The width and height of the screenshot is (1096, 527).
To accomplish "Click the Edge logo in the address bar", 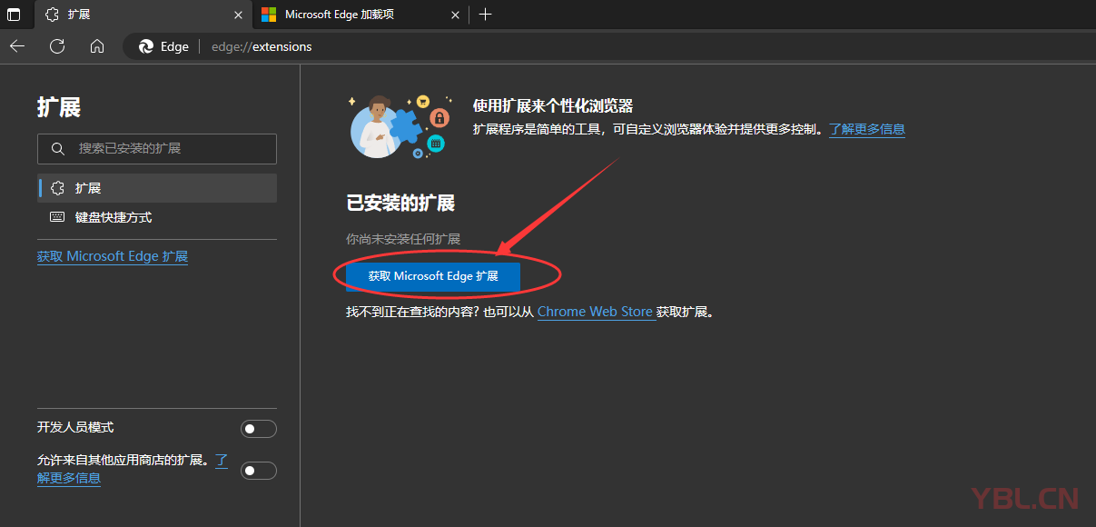I will [146, 46].
